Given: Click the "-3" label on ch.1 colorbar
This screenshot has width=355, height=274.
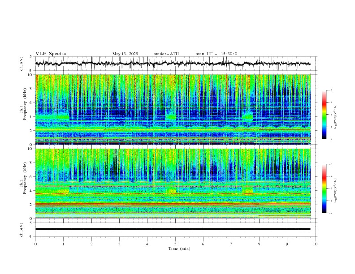Looking at the screenshot, I should pos(330,90).
